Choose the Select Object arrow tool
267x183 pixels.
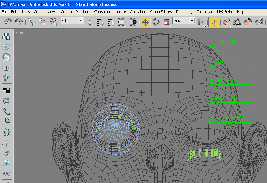pos(90,22)
